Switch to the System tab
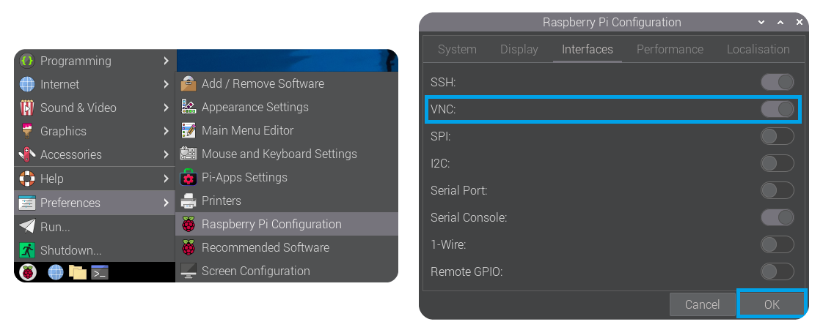Viewport: 823px width, 330px height. [457, 49]
